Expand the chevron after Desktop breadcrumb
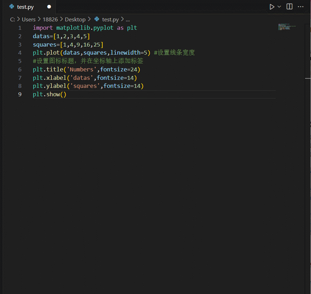This screenshot has width=311, height=294. tap(89, 19)
